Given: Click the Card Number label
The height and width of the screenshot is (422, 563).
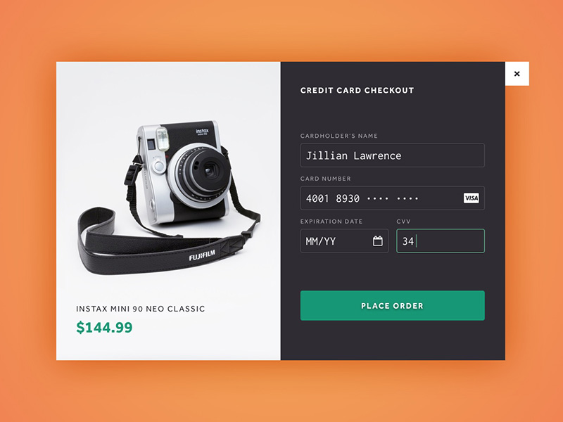Looking at the screenshot, I should coord(326,179).
